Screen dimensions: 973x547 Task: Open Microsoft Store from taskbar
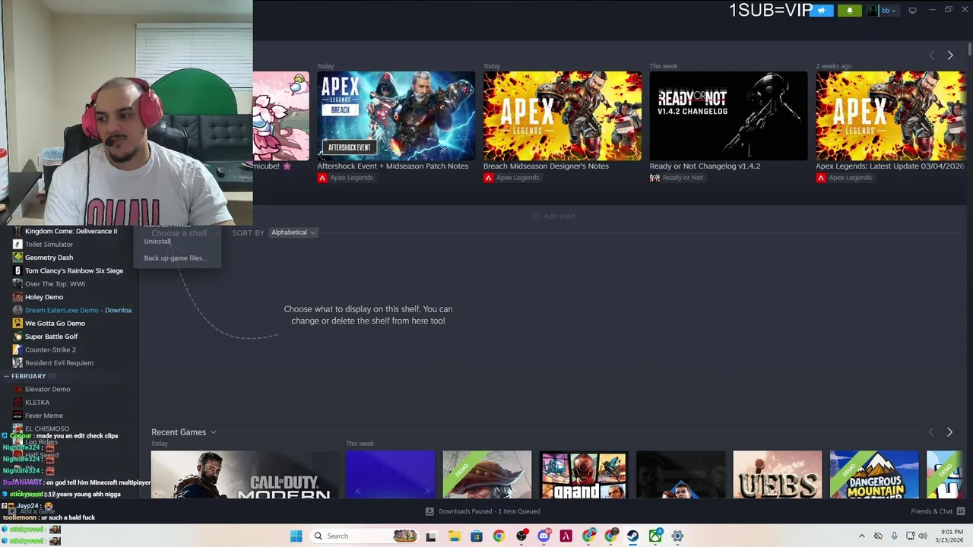477,536
